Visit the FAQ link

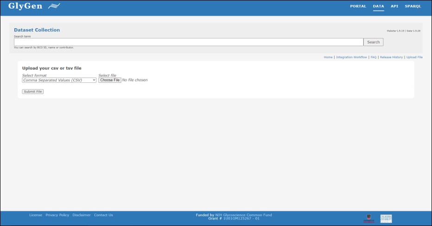[x=373, y=57]
